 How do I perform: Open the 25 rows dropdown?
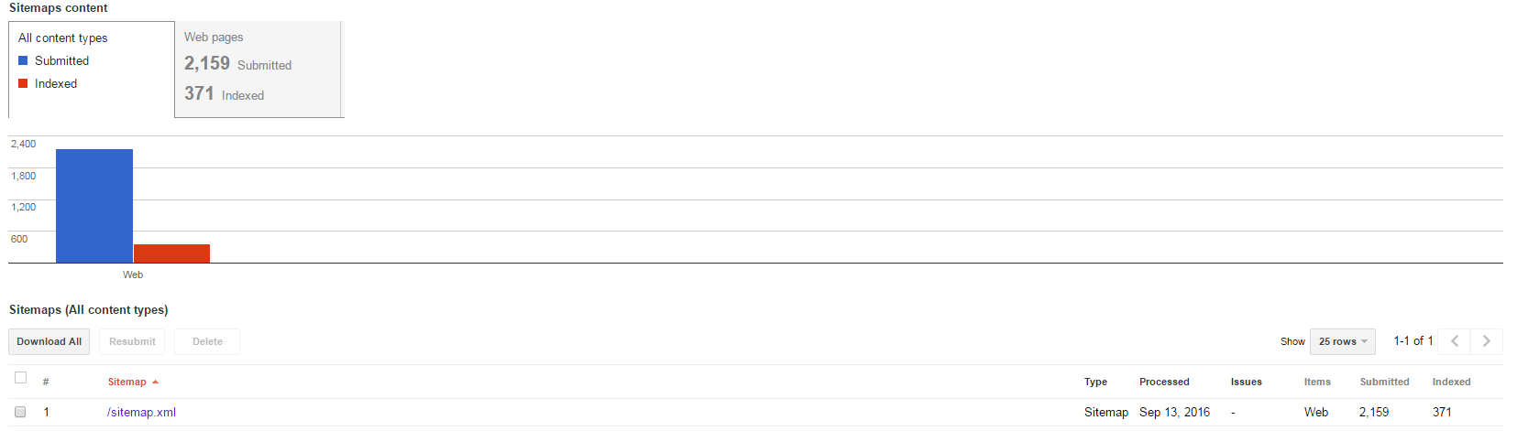click(x=1343, y=341)
